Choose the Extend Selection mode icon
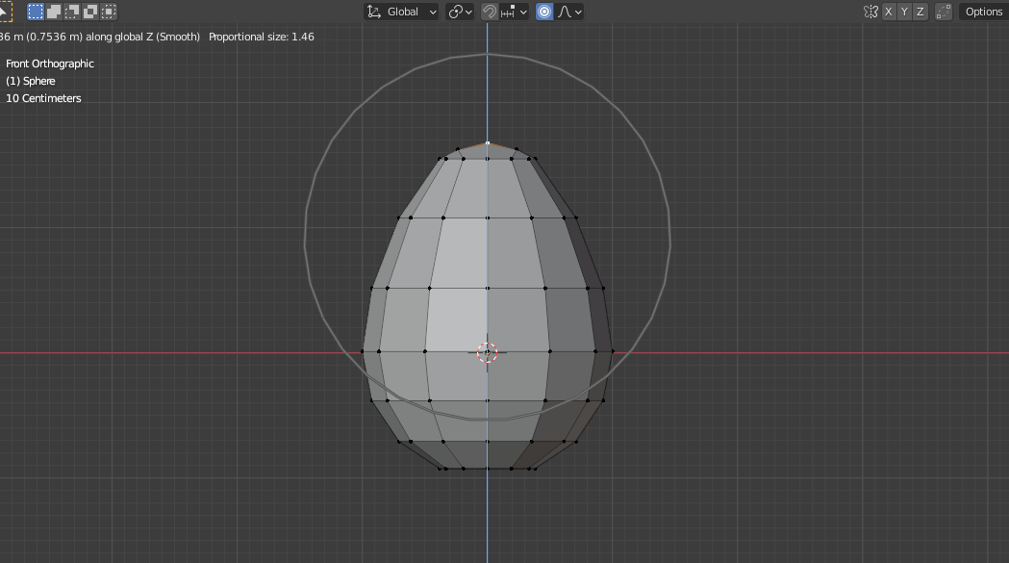 pyautogui.click(x=54, y=12)
